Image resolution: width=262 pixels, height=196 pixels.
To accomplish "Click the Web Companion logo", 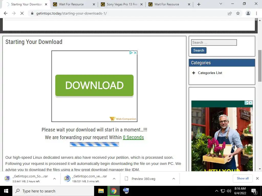I will click(123, 119).
